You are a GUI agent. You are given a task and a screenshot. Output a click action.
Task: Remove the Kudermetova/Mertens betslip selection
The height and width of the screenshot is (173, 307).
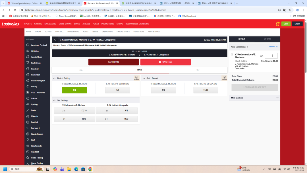click(x=232, y=54)
